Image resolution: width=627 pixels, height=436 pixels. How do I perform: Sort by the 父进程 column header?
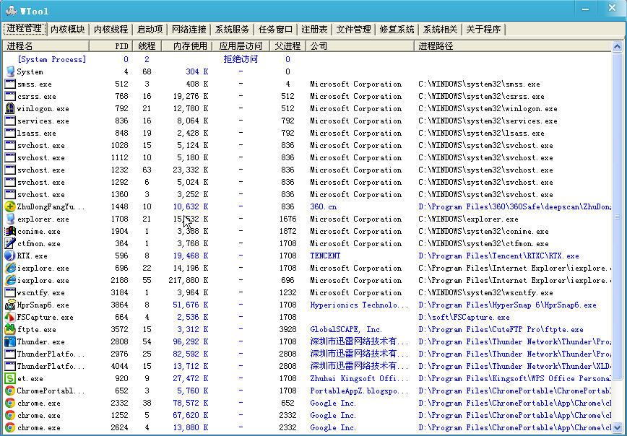click(x=288, y=46)
